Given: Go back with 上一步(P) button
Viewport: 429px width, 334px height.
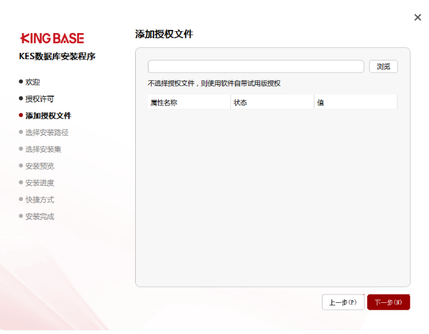Looking at the screenshot, I should point(343,302).
